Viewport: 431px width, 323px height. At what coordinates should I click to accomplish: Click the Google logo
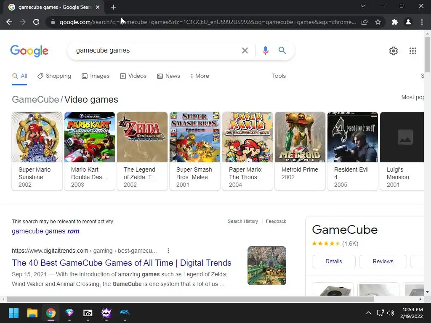(29, 51)
